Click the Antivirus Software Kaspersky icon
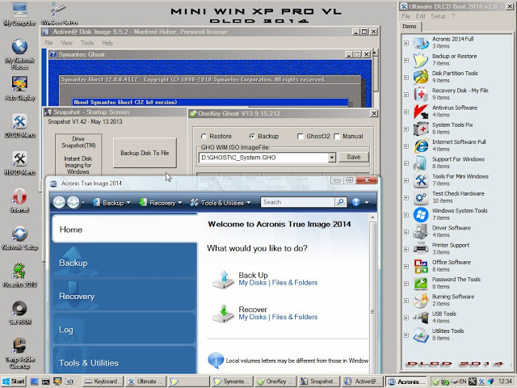The image size is (517, 388). 421,112
